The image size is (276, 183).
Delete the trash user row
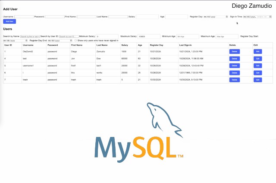tap(235, 80)
